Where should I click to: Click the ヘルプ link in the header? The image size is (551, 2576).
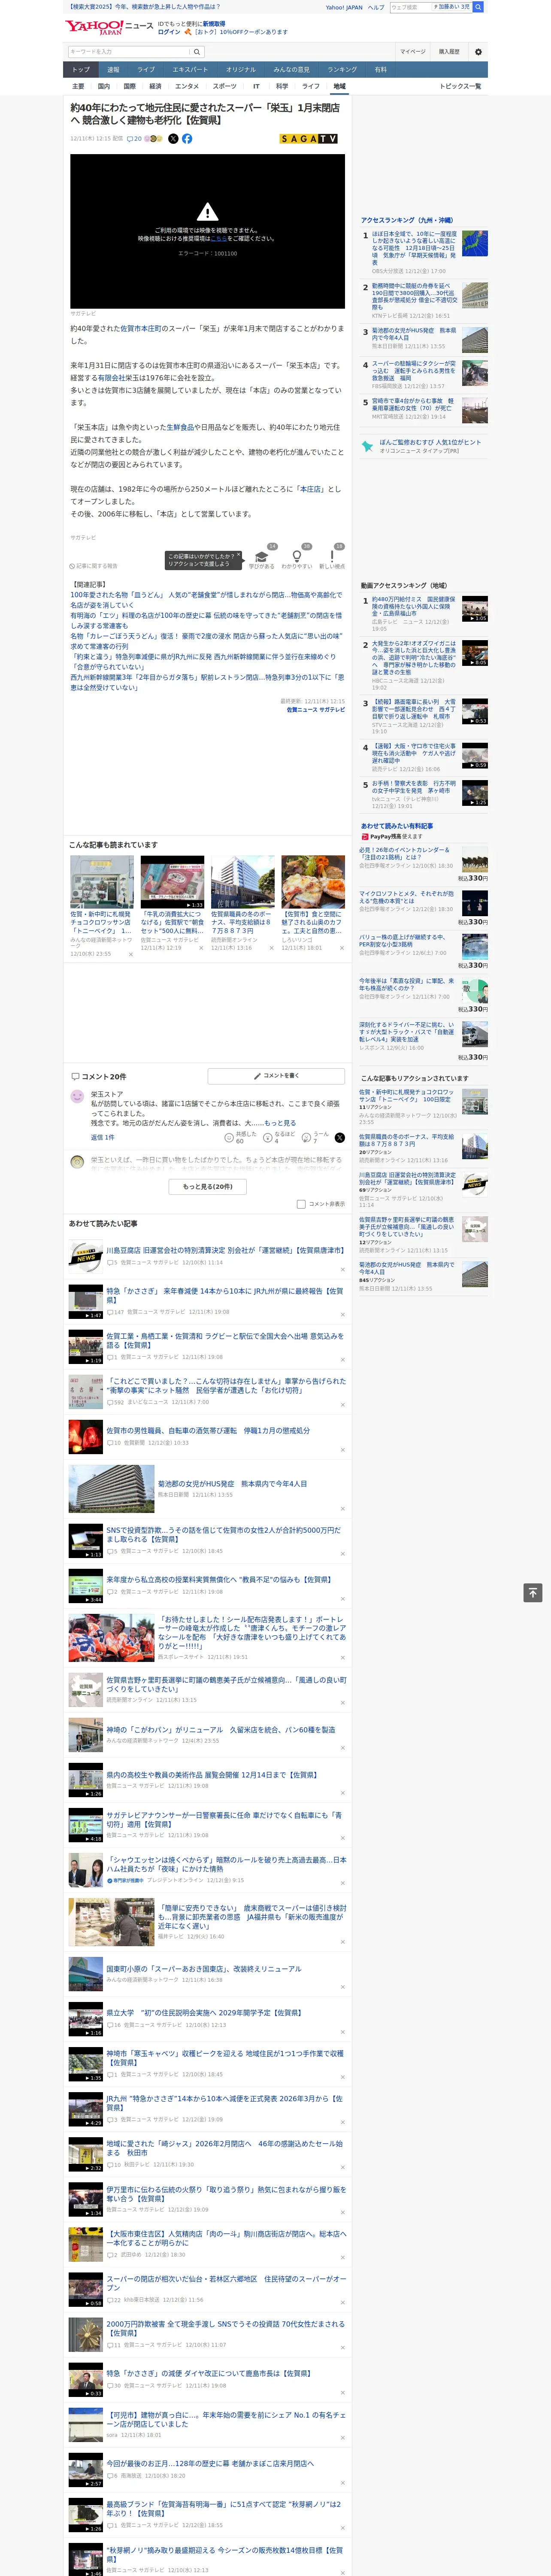375,7
